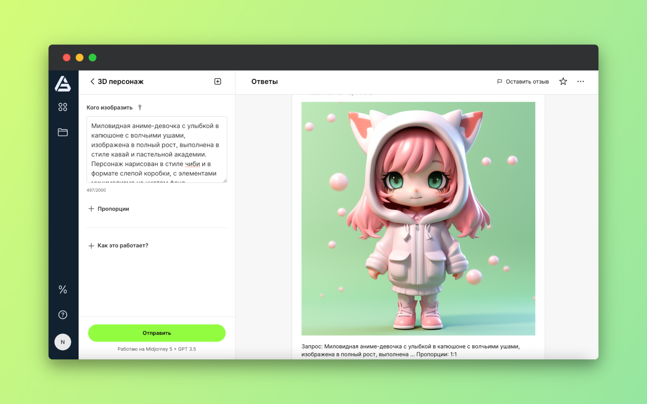Go back from 3D персонаж
647x404 pixels.
pos(92,82)
